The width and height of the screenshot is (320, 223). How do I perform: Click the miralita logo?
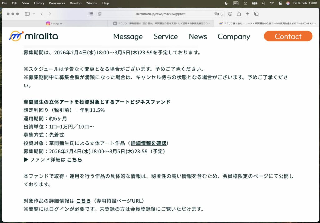[x=33, y=36]
